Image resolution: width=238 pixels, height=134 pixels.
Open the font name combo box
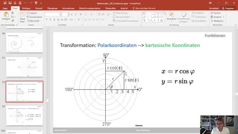(53, 14)
